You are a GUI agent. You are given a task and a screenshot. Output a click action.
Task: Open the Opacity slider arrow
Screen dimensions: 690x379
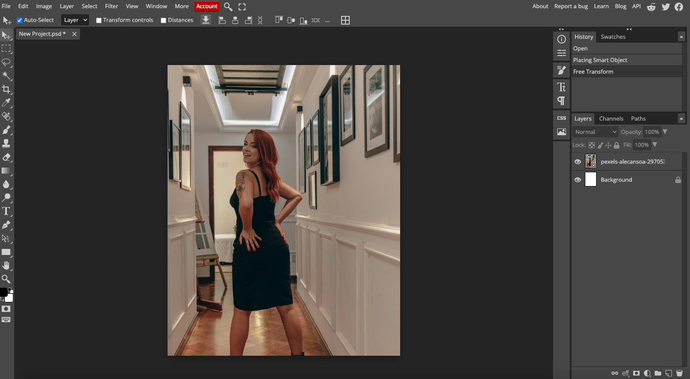coord(665,132)
